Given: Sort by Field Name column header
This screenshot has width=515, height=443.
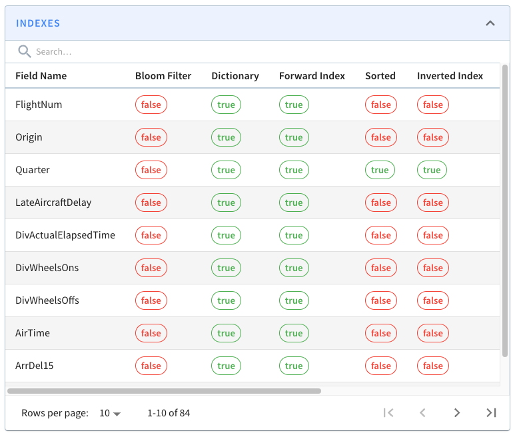Looking at the screenshot, I should (x=41, y=76).
